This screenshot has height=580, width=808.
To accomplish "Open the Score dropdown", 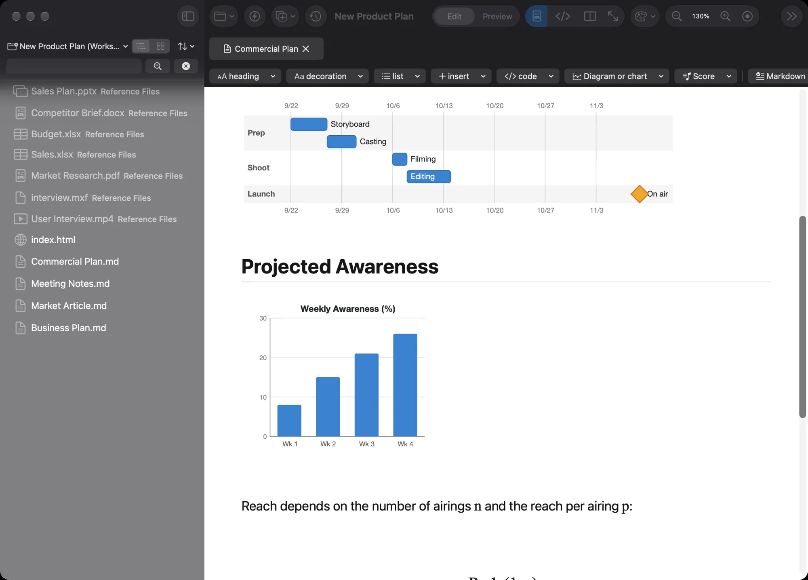I will [x=705, y=76].
